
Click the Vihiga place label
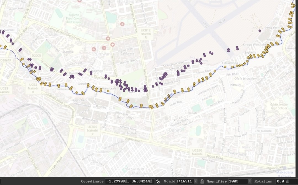pyautogui.click(x=270, y=39)
